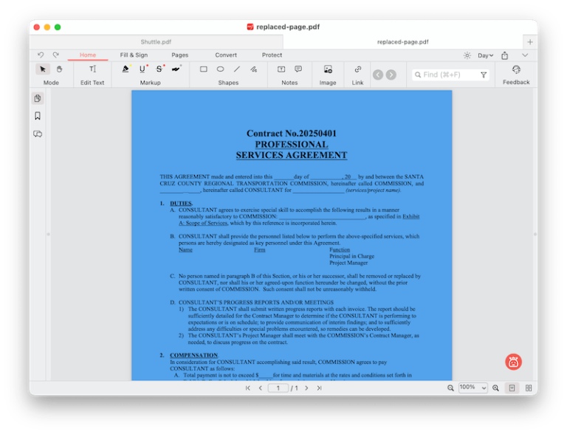Click the Firm column header text

coord(260,249)
